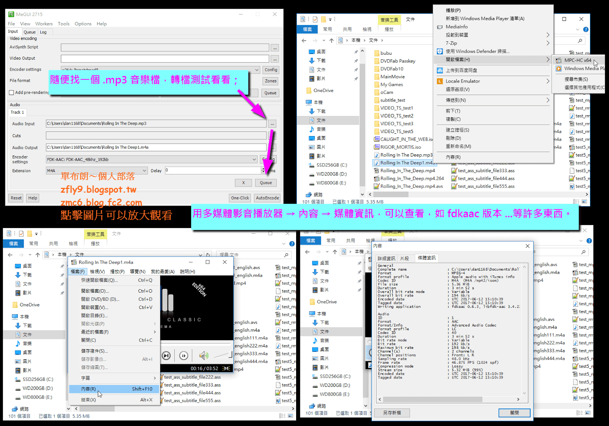Click Properties checkmark icon in top-right Explorer title bar
609x426 pixels.
point(315,19)
